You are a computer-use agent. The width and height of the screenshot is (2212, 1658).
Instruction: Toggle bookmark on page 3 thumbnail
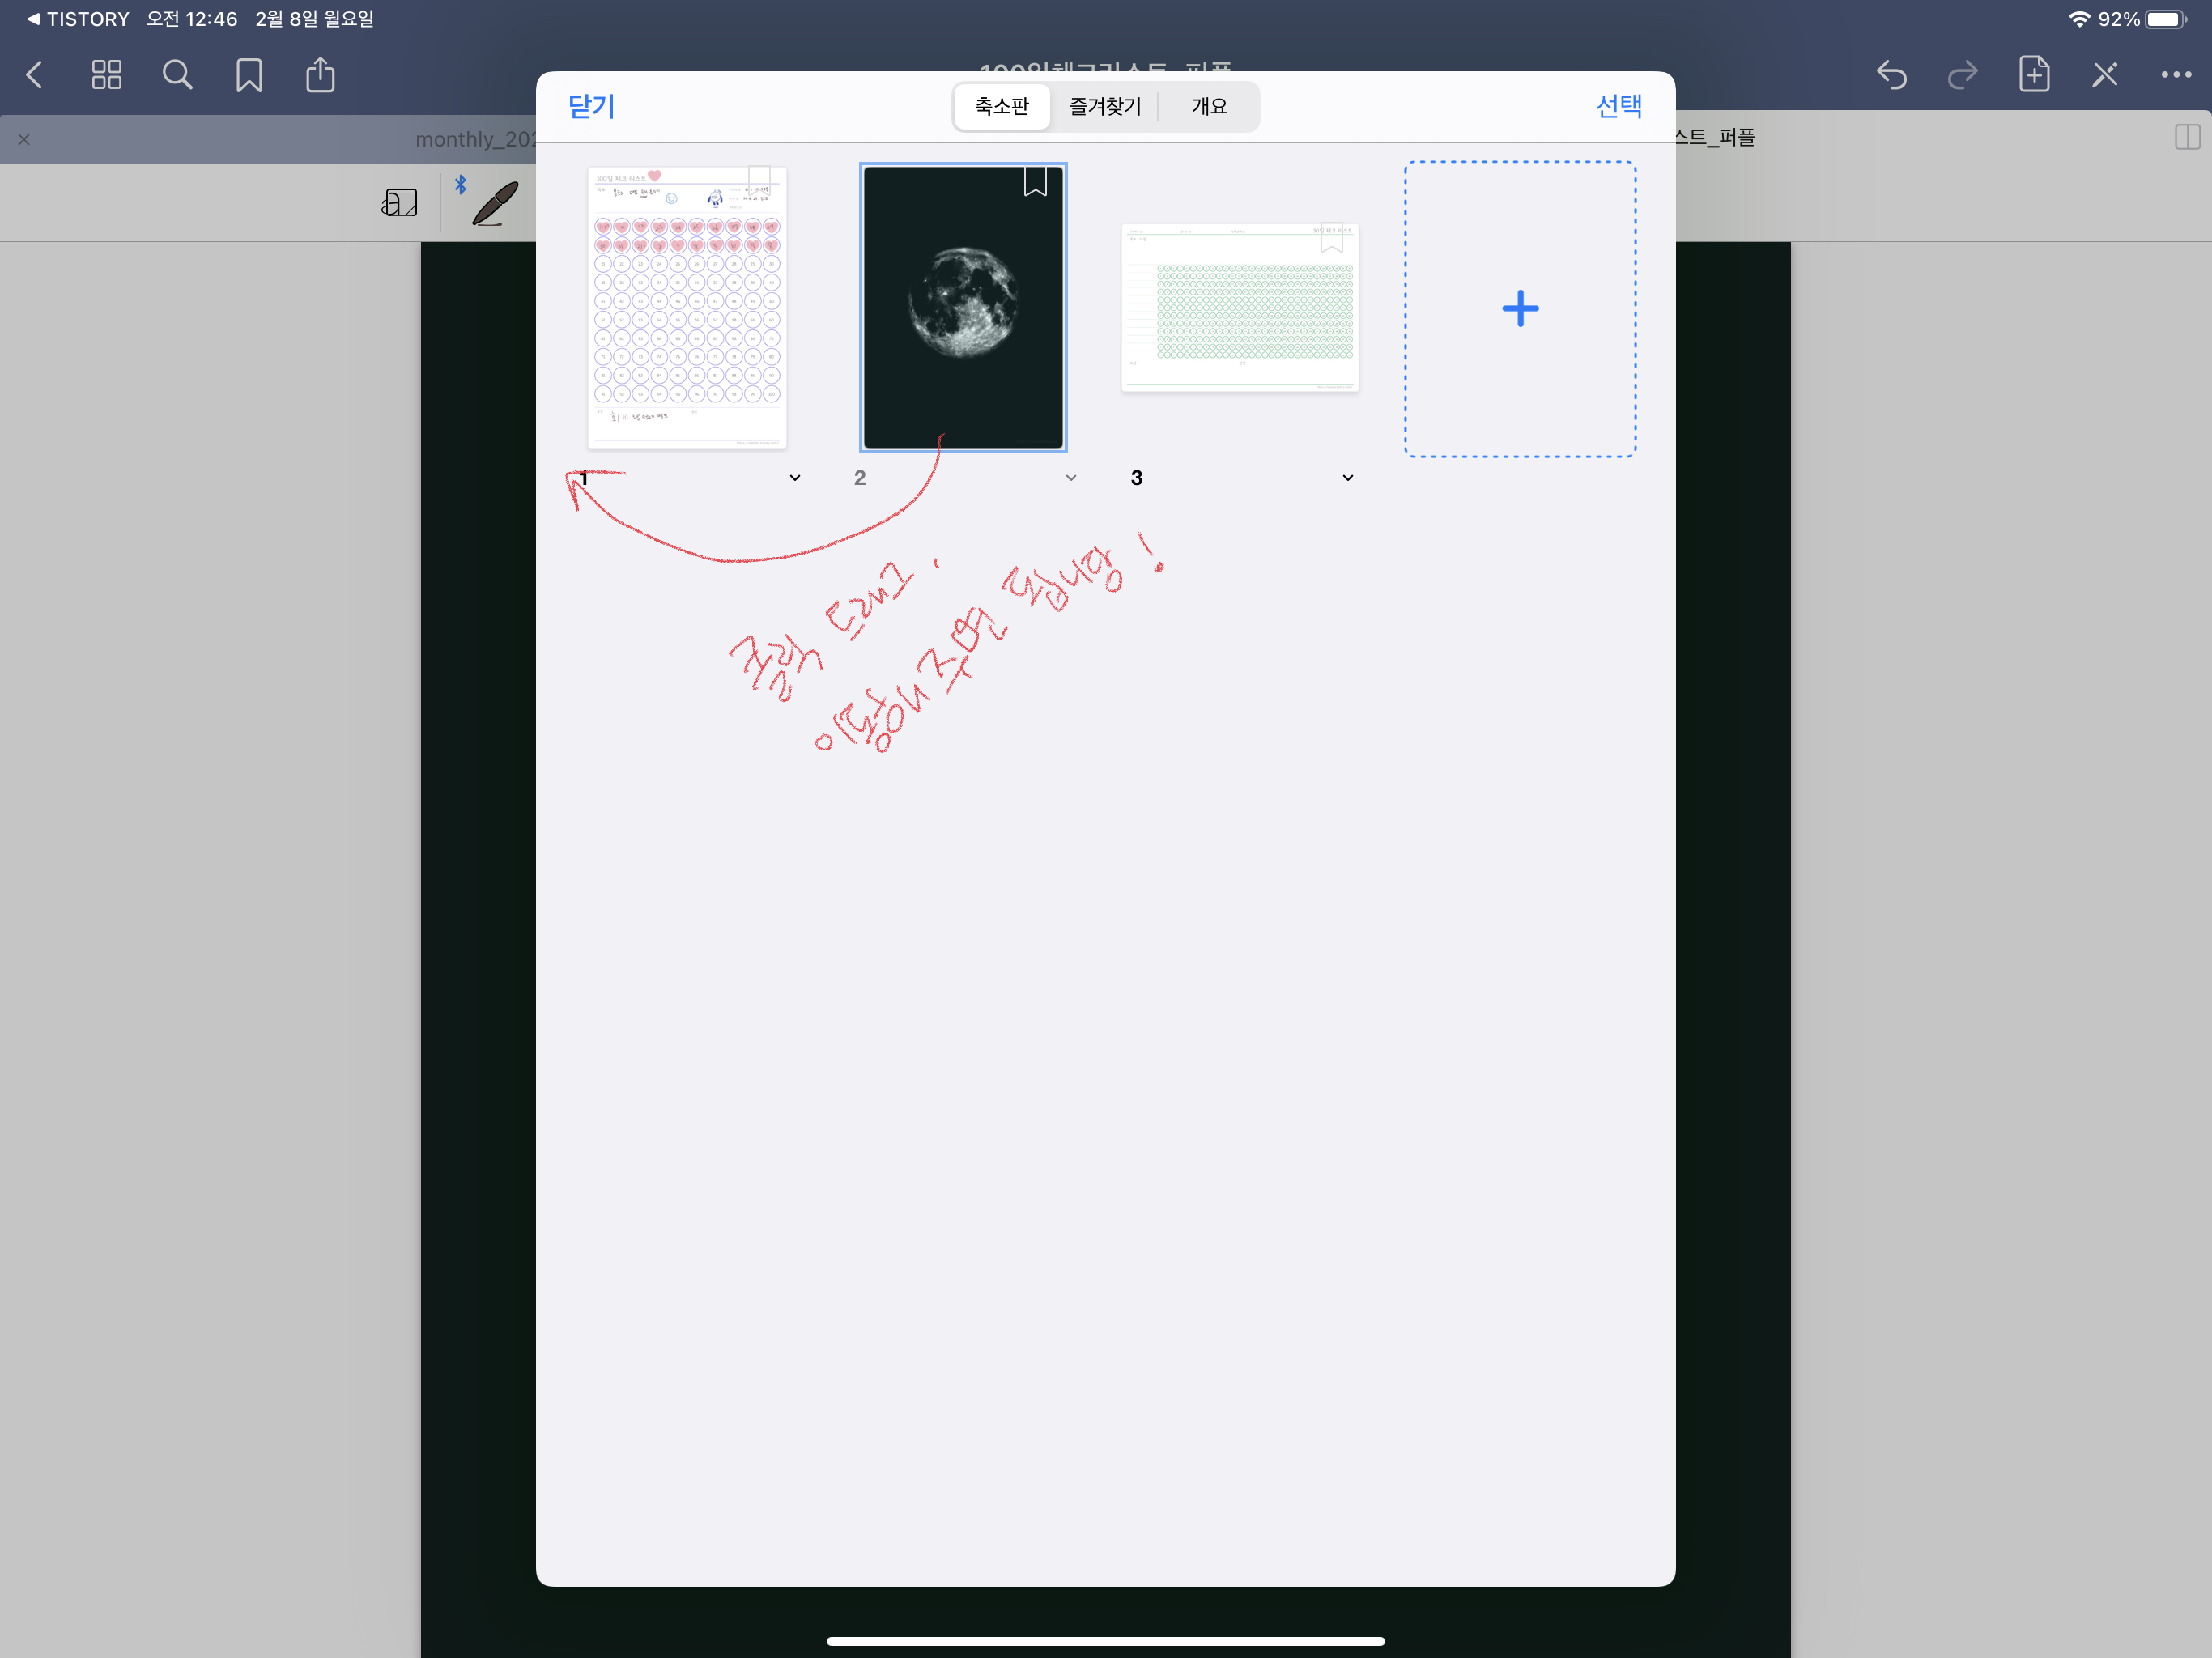coord(1331,237)
